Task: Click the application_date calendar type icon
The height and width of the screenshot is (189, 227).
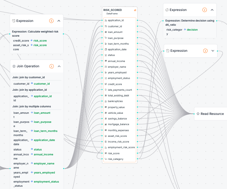Action: point(106,50)
